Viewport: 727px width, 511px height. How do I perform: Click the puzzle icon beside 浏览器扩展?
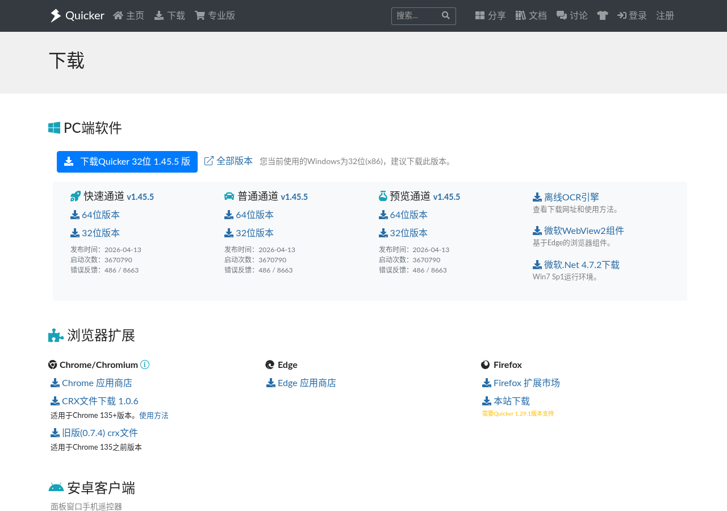(56, 336)
